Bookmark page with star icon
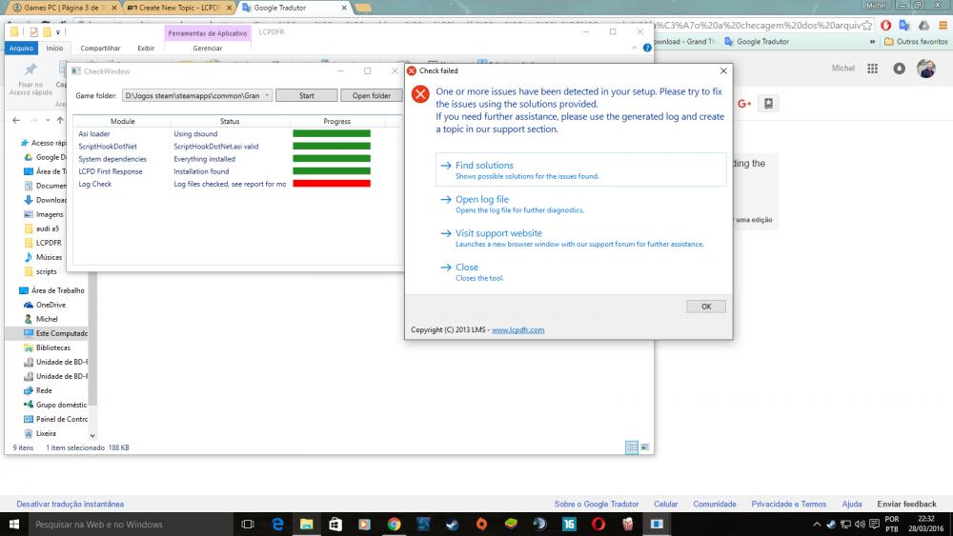Image resolution: width=953 pixels, height=536 pixels. (867, 26)
